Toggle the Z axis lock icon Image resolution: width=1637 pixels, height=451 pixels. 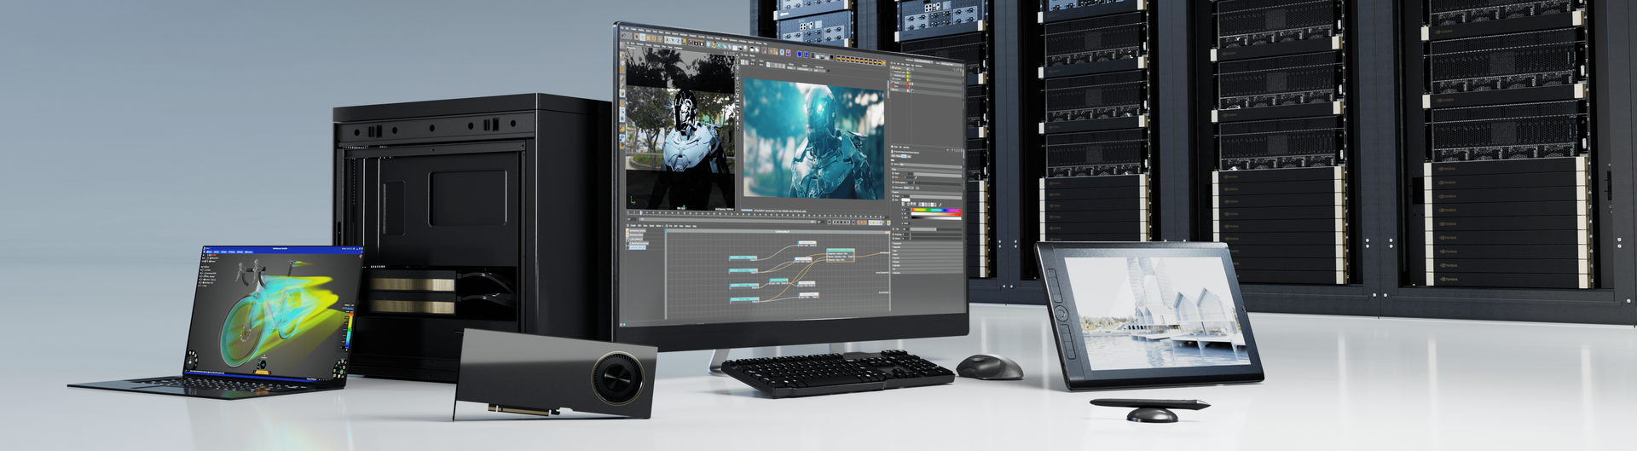(x=678, y=41)
